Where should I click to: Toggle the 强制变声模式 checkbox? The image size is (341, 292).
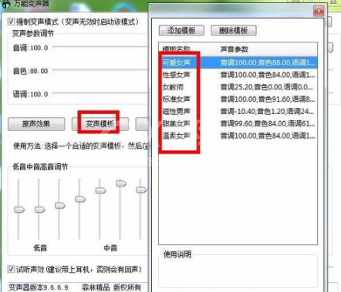[x=11, y=22]
